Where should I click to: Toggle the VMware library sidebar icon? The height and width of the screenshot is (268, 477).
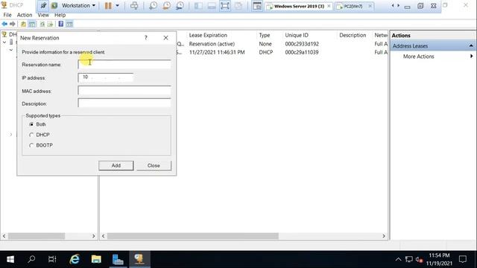coord(198,6)
